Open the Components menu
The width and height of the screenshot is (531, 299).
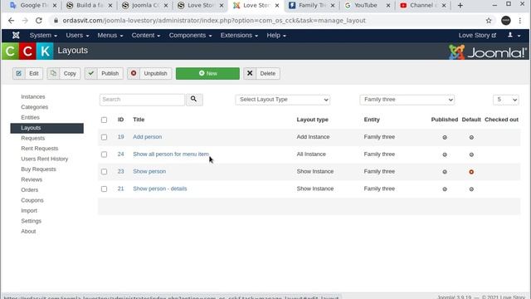pyautogui.click(x=190, y=35)
